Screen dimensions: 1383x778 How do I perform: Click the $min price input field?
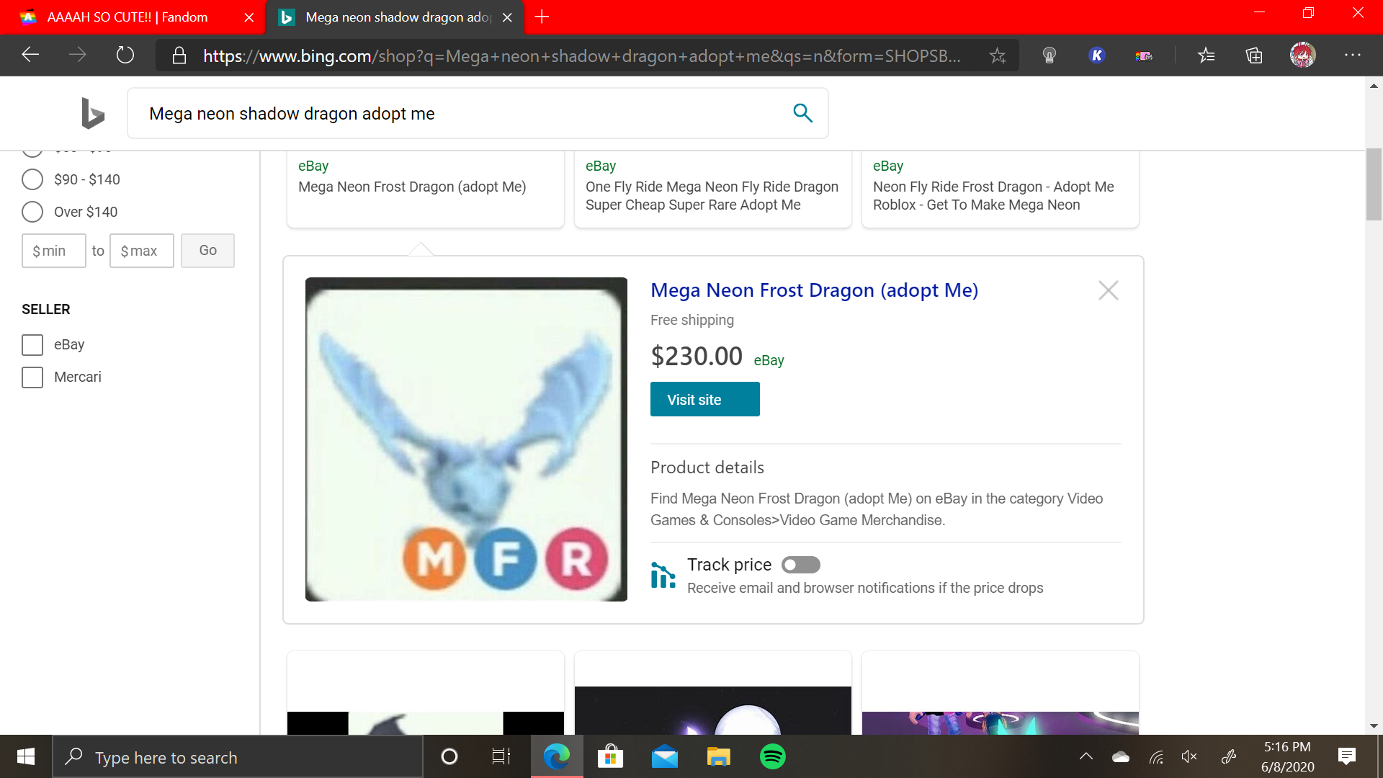tap(54, 251)
